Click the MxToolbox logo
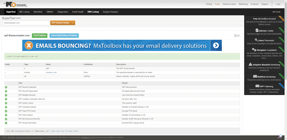The width and height of the screenshot is (287, 140). [x=16, y=4]
